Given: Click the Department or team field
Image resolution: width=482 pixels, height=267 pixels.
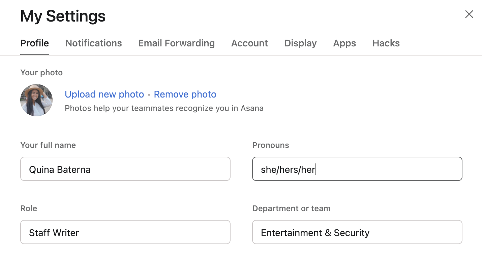Looking at the screenshot, I should pos(357,232).
